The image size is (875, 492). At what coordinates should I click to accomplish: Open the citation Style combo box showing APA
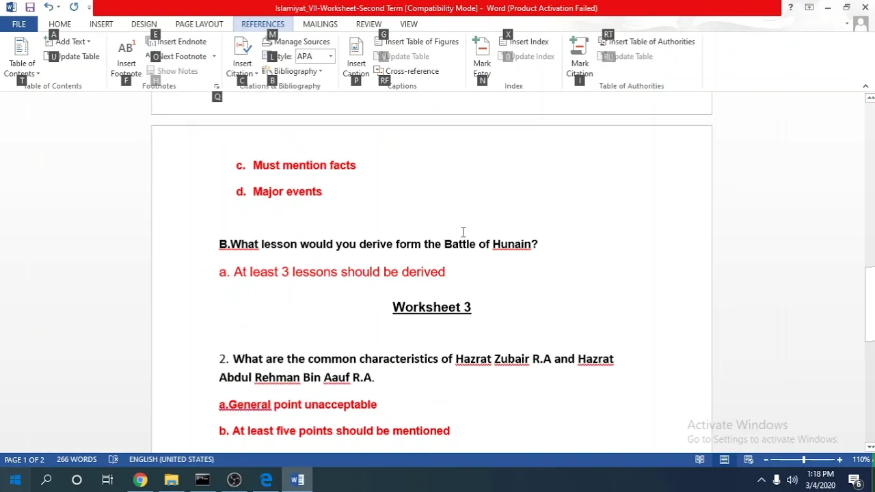[314, 57]
